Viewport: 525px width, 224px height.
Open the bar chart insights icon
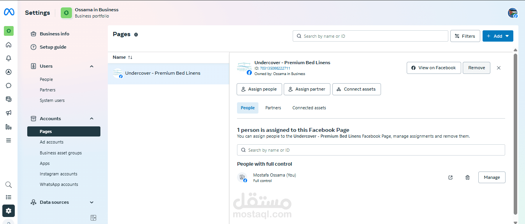9,127
